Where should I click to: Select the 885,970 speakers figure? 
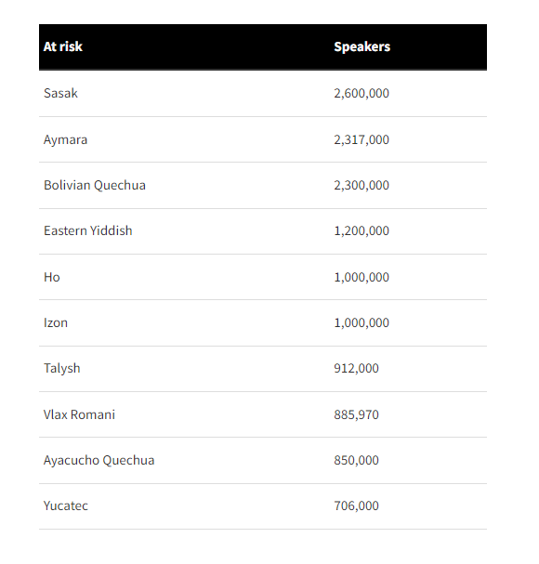(356, 414)
